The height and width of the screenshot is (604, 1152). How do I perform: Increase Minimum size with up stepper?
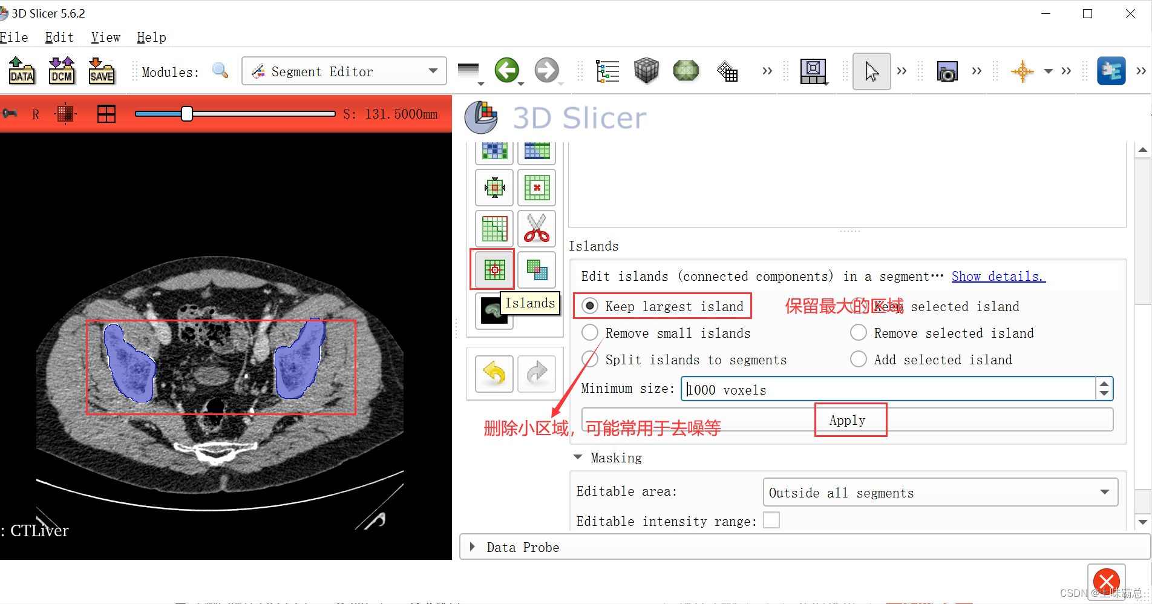click(1104, 384)
